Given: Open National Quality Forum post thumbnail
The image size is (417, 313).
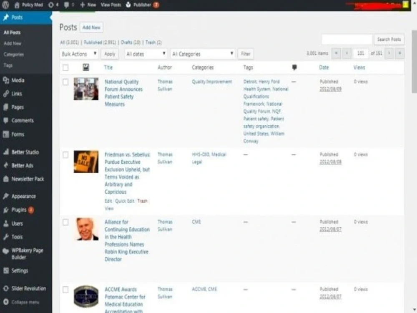Looking at the screenshot, I should tap(86, 89).
